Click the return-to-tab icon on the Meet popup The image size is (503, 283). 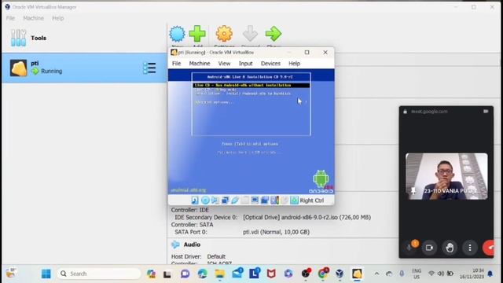point(486,112)
